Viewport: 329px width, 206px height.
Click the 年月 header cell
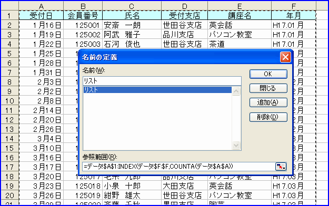tap(294, 15)
